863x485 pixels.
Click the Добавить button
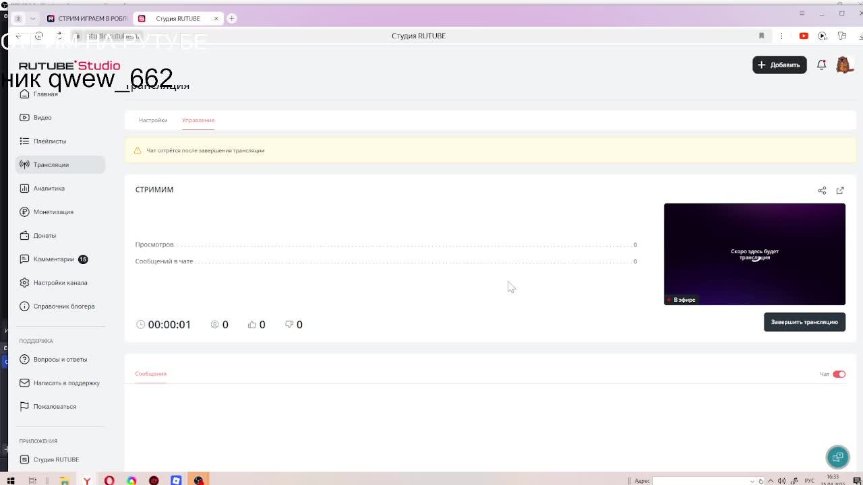[779, 65]
